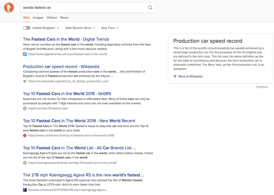Click snippet starting 'Supercars are not known'
Image resolution: width=274 pixels, height=195 pixels.
pyautogui.click(x=86, y=101)
